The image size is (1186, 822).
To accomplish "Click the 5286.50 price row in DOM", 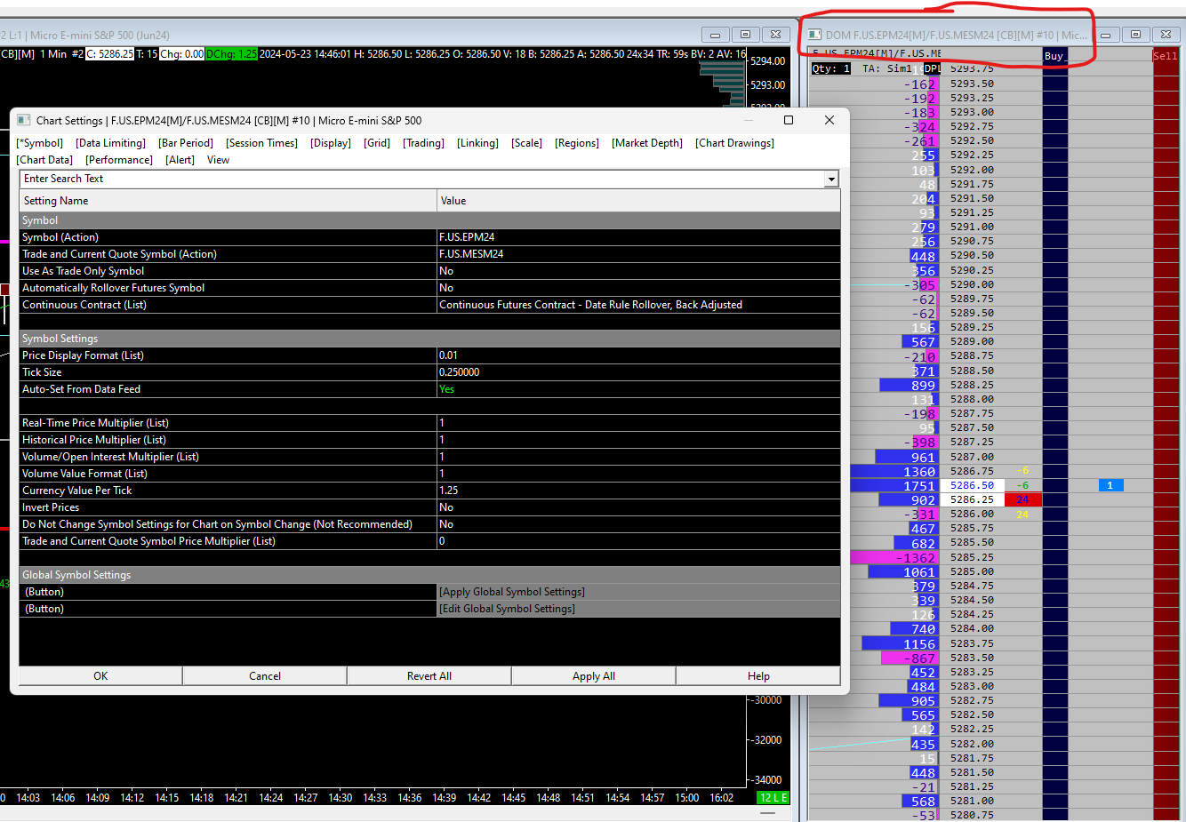I will 972,485.
